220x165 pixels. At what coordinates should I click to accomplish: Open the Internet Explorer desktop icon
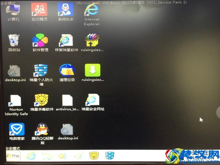91,10
